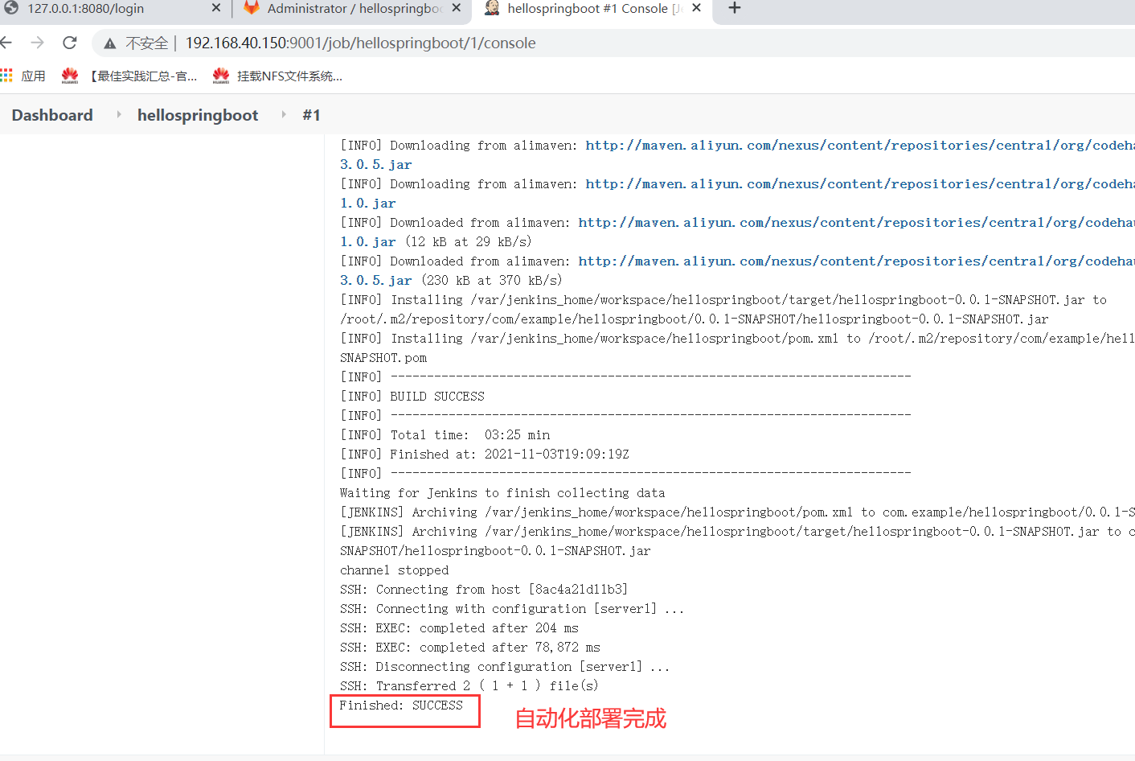Click the not-secure warning icon
The image size is (1135, 761).
point(110,43)
